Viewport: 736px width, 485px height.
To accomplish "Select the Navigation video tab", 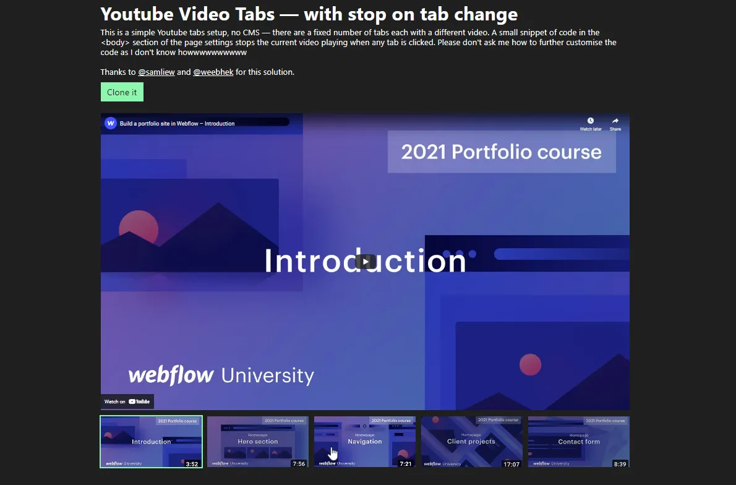I will click(365, 442).
